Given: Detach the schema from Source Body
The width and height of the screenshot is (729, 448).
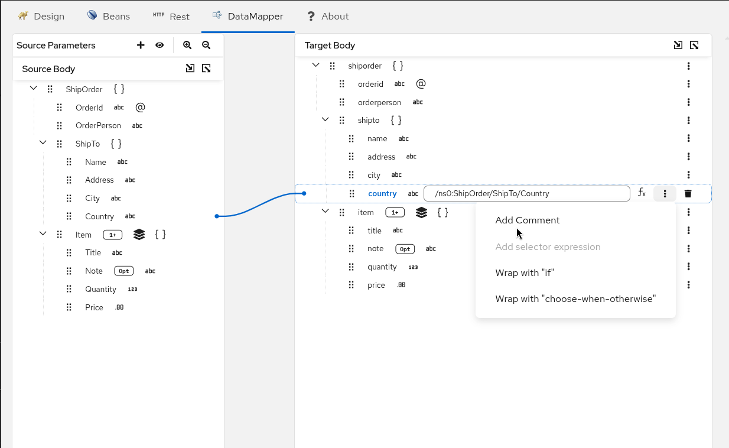Looking at the screenshot, I should point(206,69).
